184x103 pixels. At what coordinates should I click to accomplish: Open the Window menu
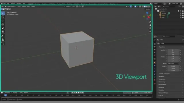(x=19, y=4)
